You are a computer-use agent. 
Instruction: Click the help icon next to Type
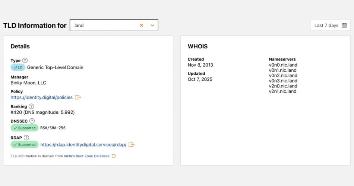tap(25, 60)
